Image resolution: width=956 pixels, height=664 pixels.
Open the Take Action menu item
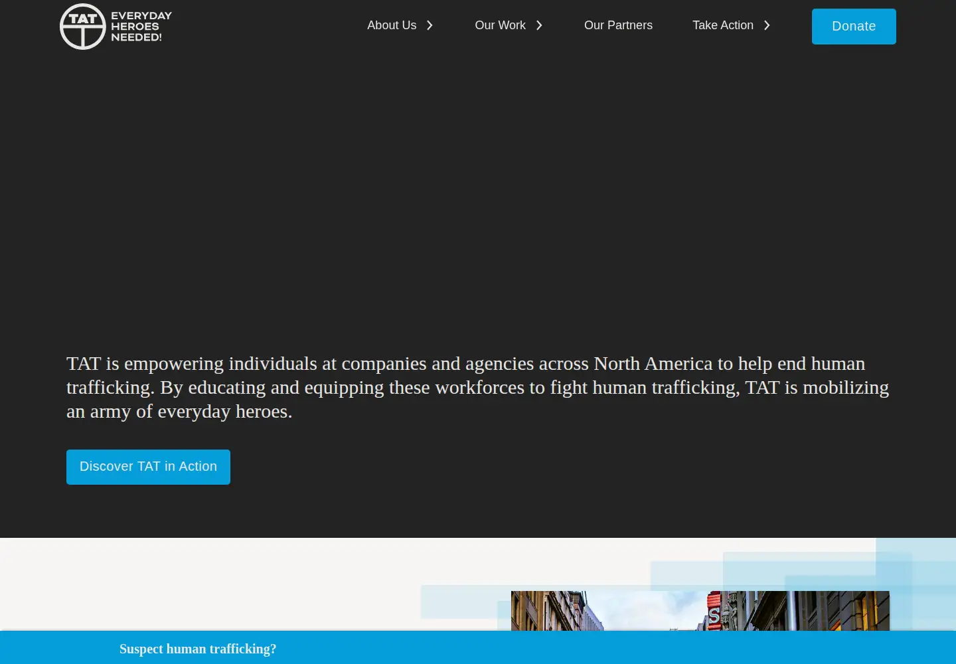pos(723,25)
